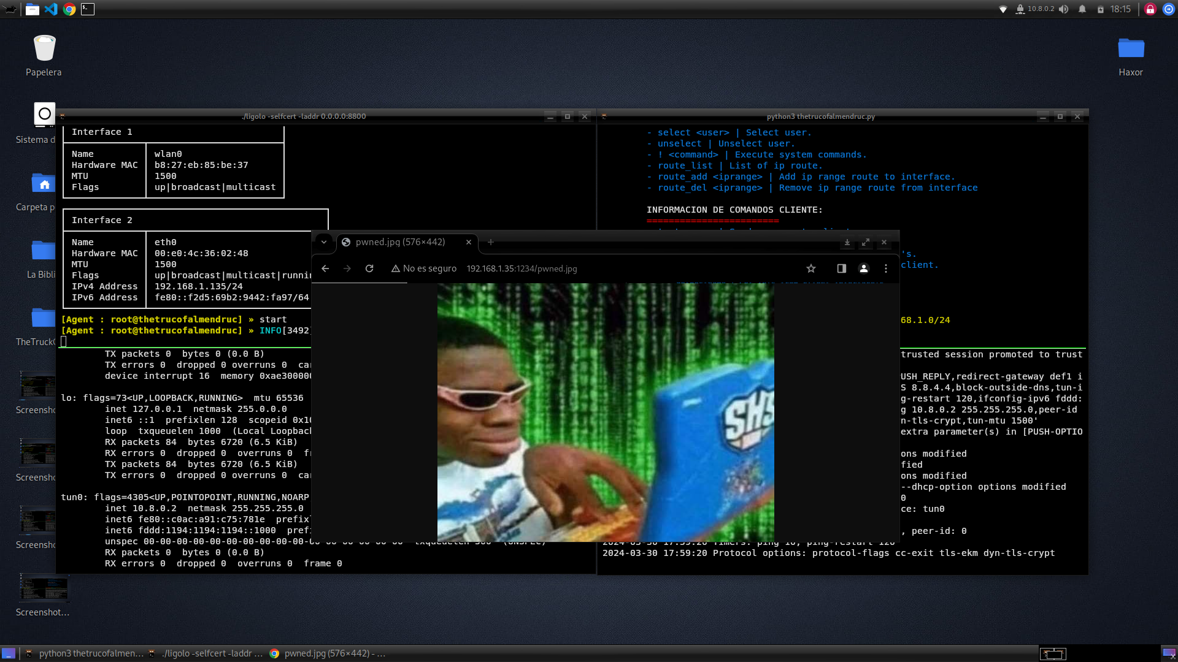1178x662 pixels.
Task: Open the Chrome three-dot menu
Action: [x=886, y=268]
